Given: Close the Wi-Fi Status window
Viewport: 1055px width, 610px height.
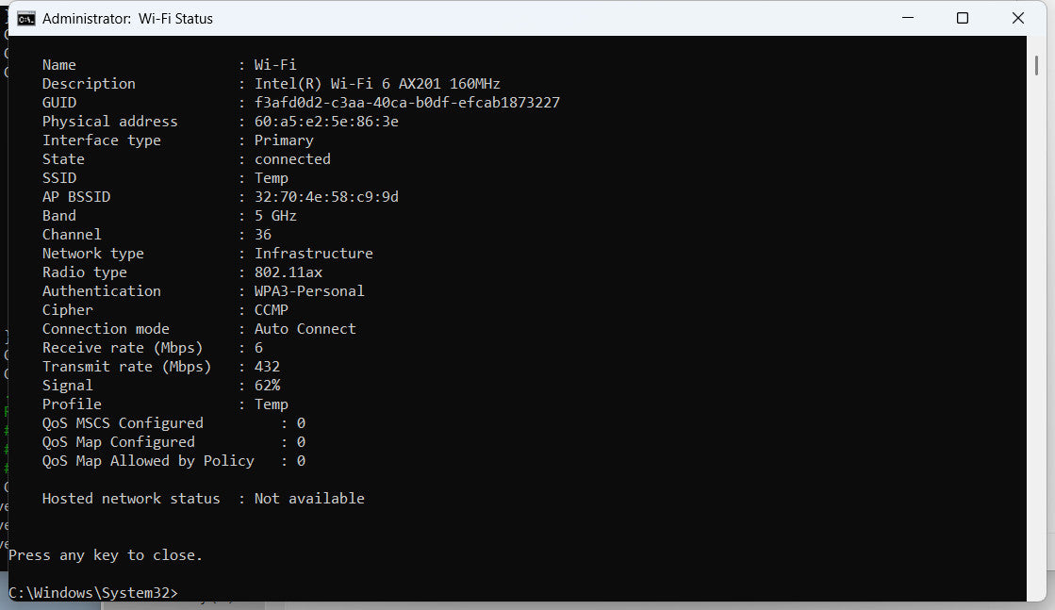Looking at the screenshot, I should pyautogui.click(x=1017, y=18).
